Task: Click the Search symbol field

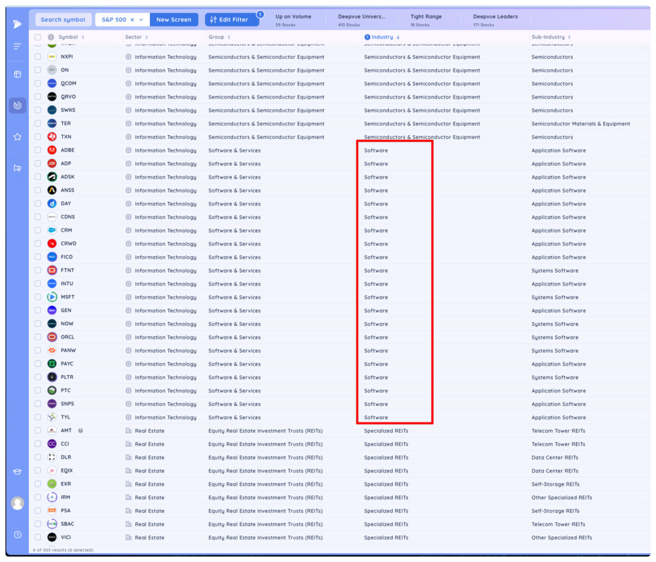Action: [63, 20]
